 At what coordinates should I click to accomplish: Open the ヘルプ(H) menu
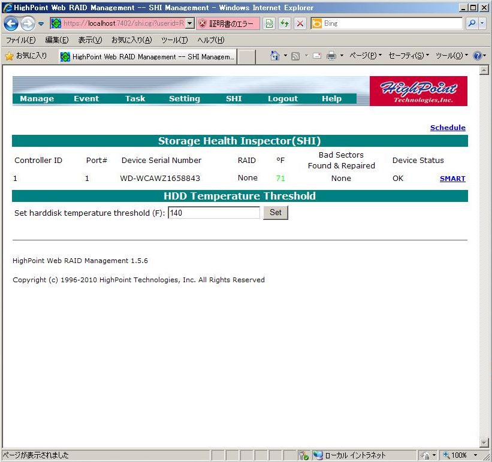(211, 40)
